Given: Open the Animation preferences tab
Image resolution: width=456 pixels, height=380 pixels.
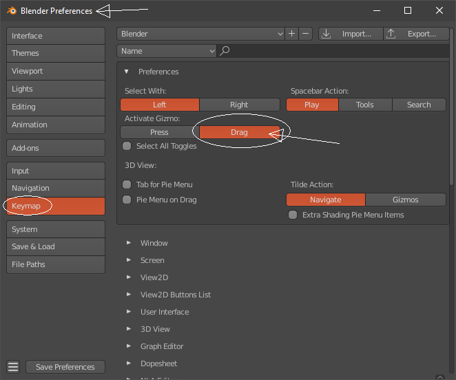Looking at the screenshot, I should (56, 125).
